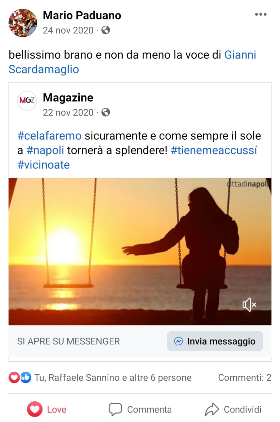Unmute the video with the speaker icon
This screenshot has width=280, height=422.
249,305
